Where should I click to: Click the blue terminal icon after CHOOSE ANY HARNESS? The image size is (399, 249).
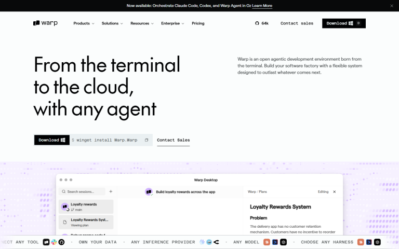(369, 242)
